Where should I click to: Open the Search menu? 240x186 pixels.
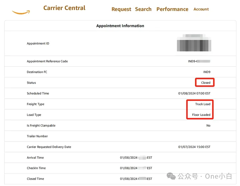(143, 9)
